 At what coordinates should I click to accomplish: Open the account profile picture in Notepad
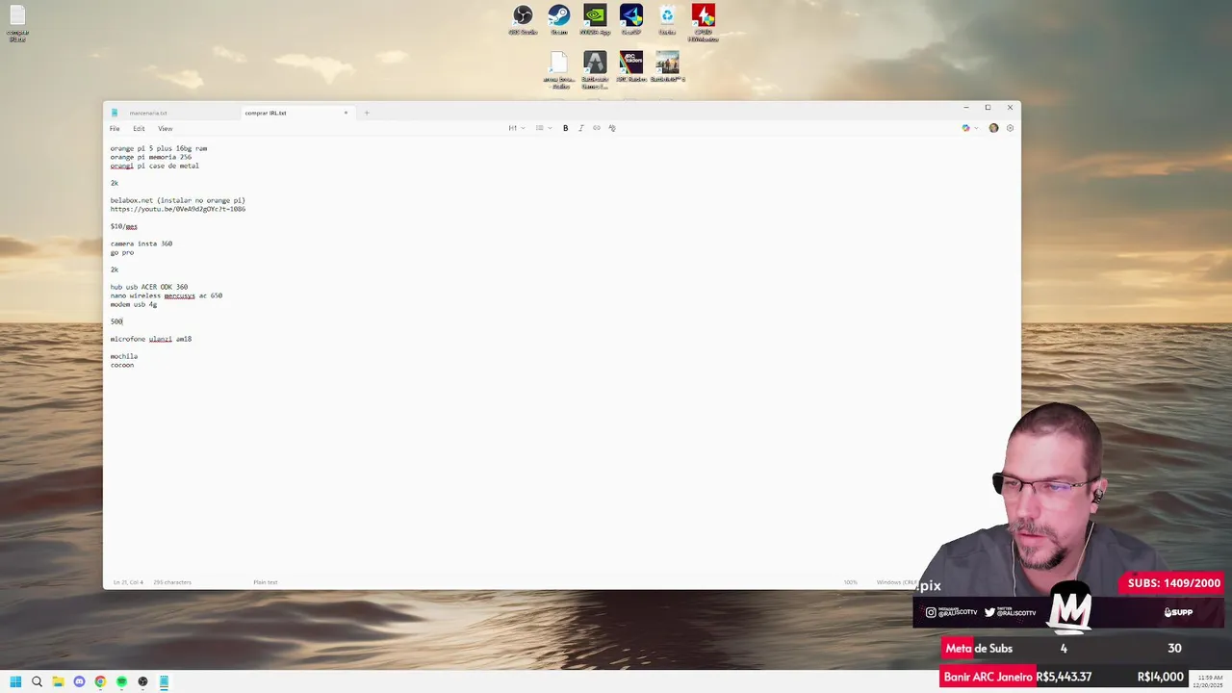(993, 128)
